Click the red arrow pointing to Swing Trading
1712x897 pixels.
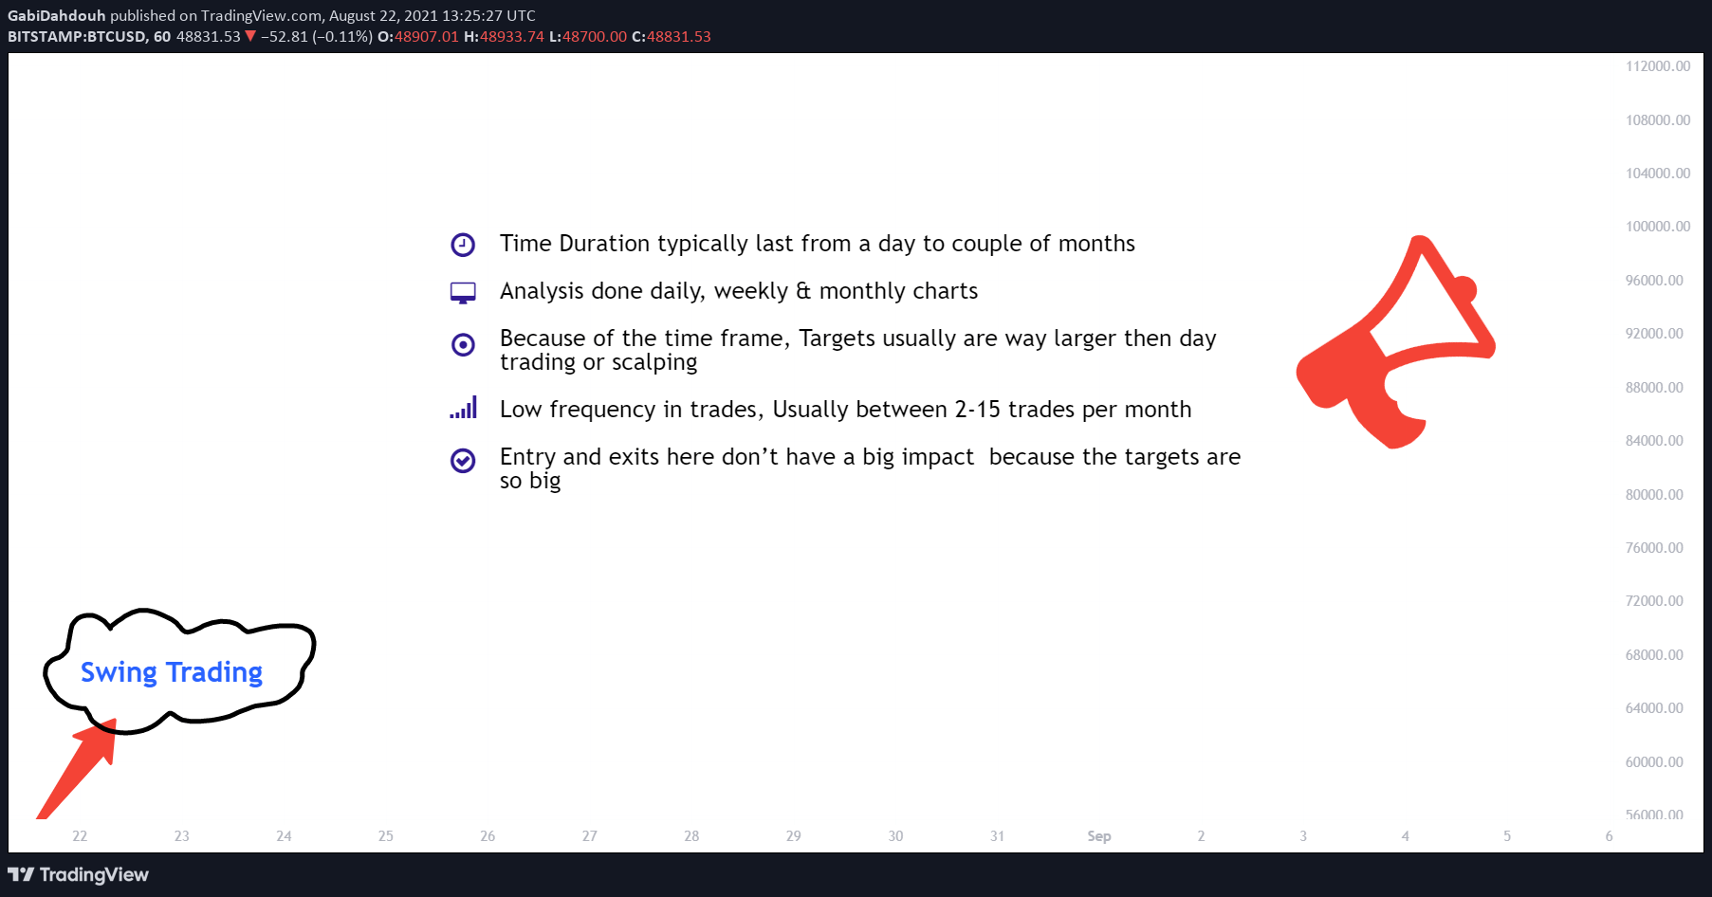pos(77,769)
